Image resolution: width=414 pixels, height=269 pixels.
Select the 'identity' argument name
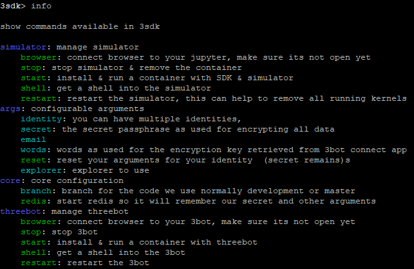tap(41, 119)
